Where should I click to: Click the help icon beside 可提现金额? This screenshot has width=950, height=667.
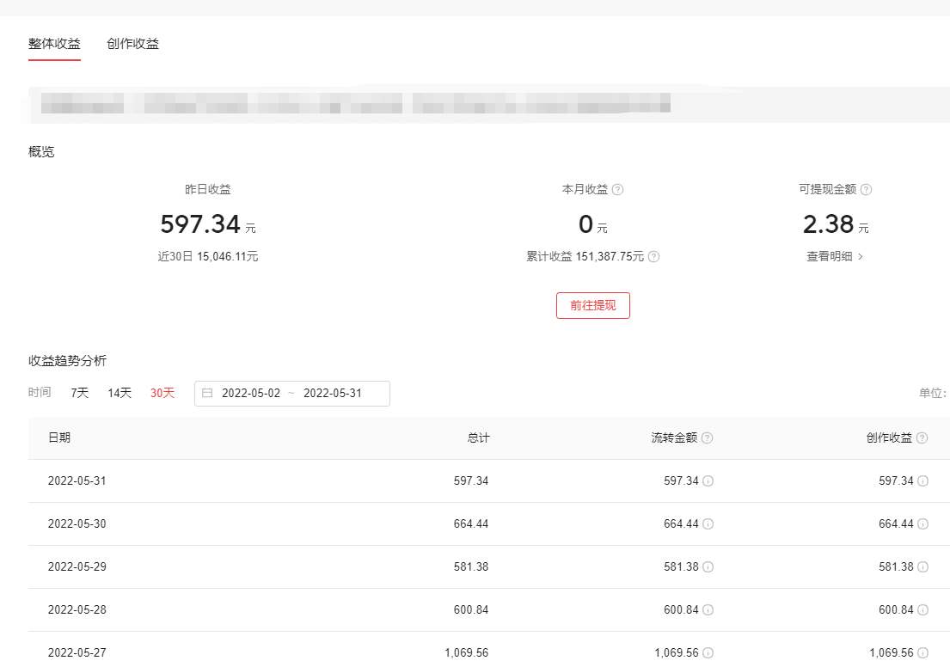tap(866, 190)
